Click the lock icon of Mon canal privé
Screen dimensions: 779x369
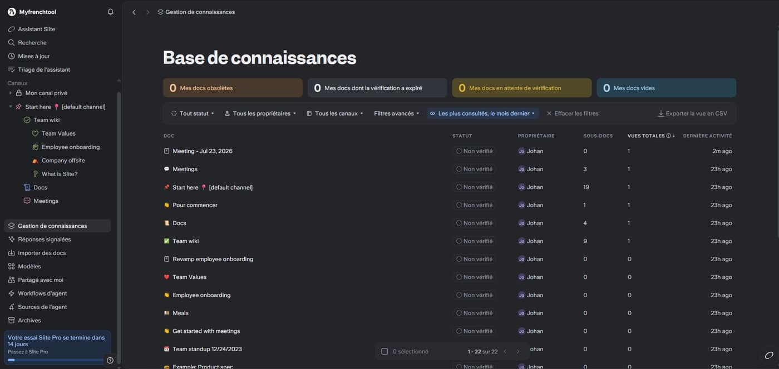pos(19,93)
